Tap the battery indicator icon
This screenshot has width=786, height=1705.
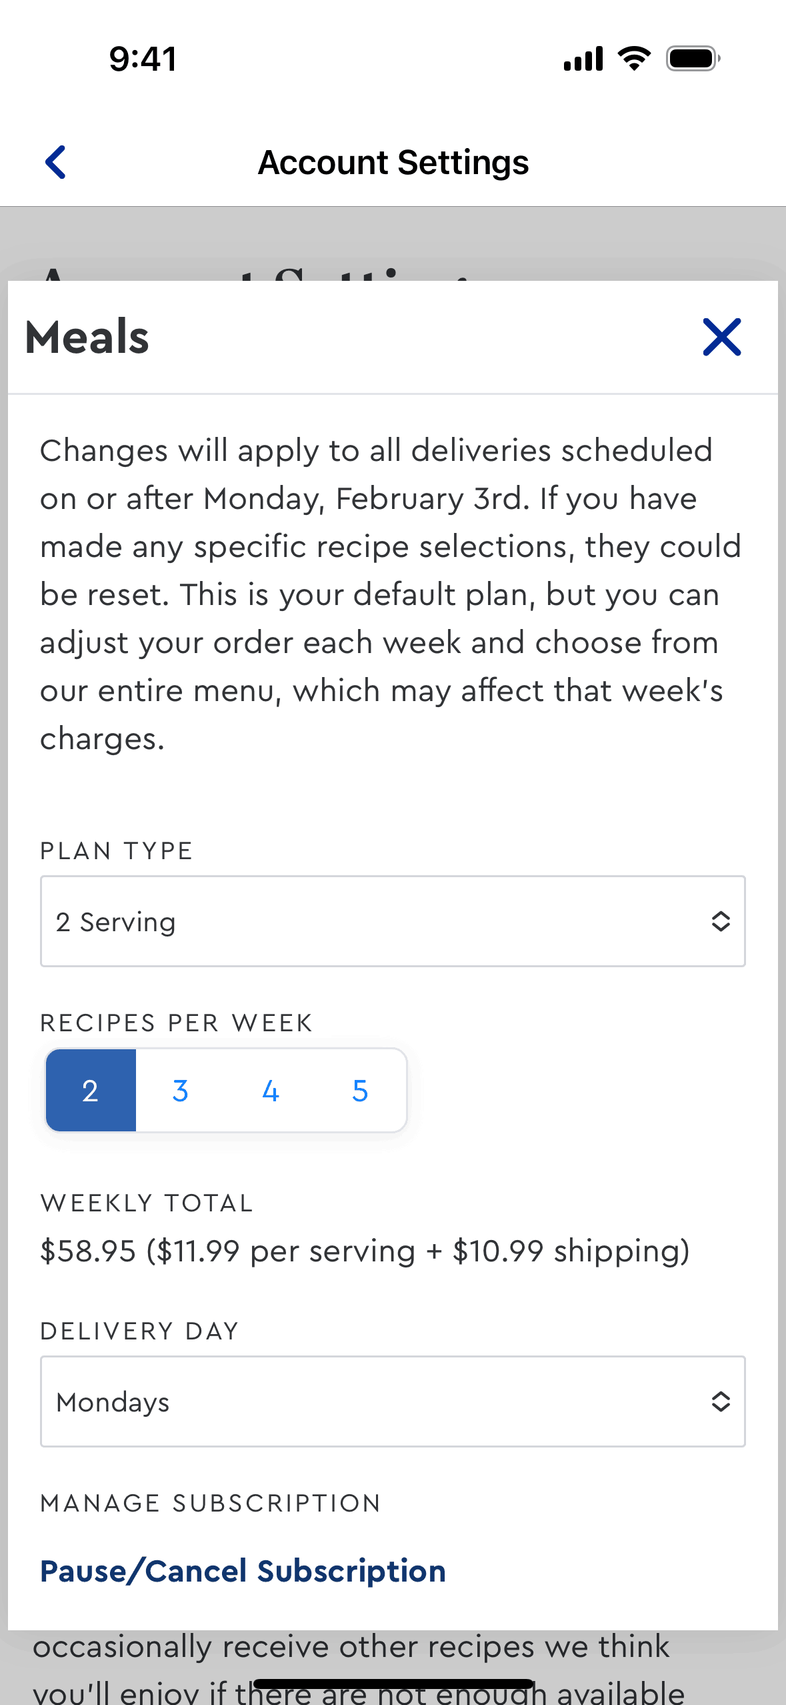pos(693,59)
